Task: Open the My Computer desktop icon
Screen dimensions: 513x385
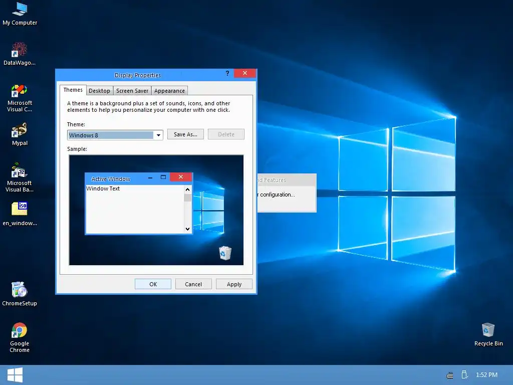Action: point(20,14)
